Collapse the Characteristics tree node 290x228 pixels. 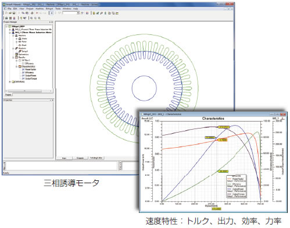click(16, 66)
